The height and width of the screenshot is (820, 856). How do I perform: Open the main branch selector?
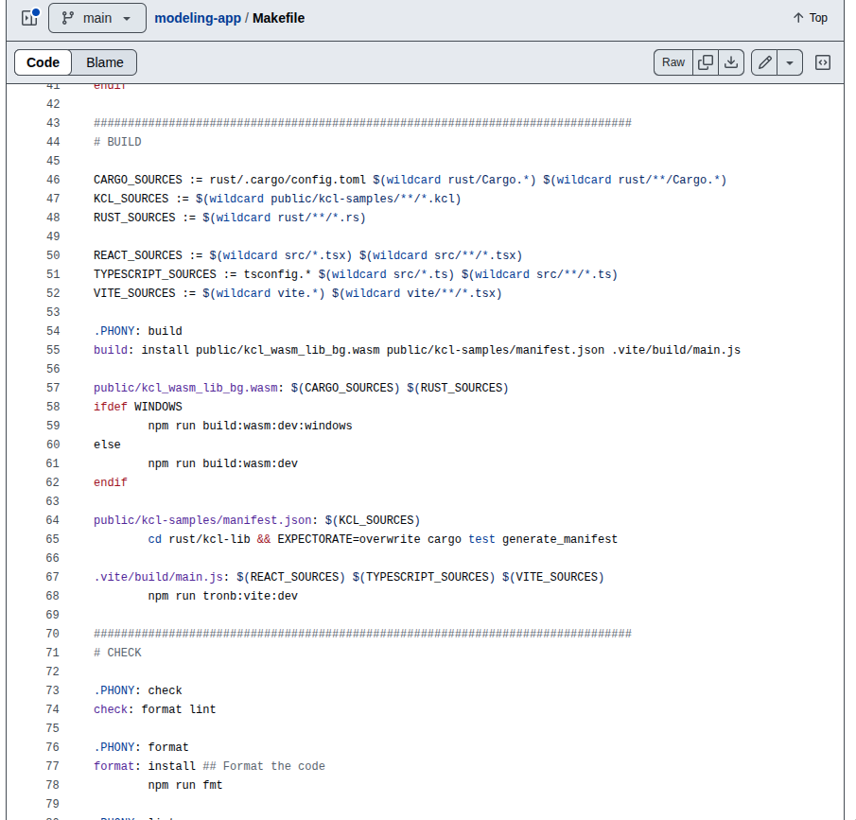(96, 17)
